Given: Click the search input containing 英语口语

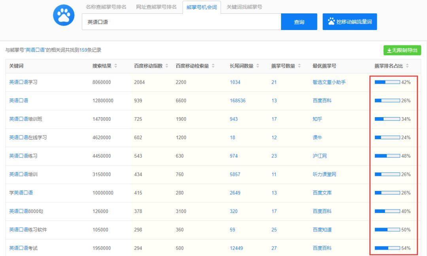Looking at the screenshot, I should (181, 22).
